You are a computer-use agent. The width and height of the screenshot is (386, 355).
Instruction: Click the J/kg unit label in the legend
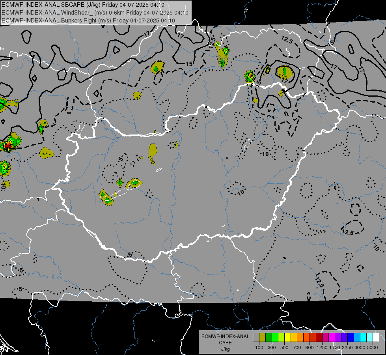click(226, 349)
